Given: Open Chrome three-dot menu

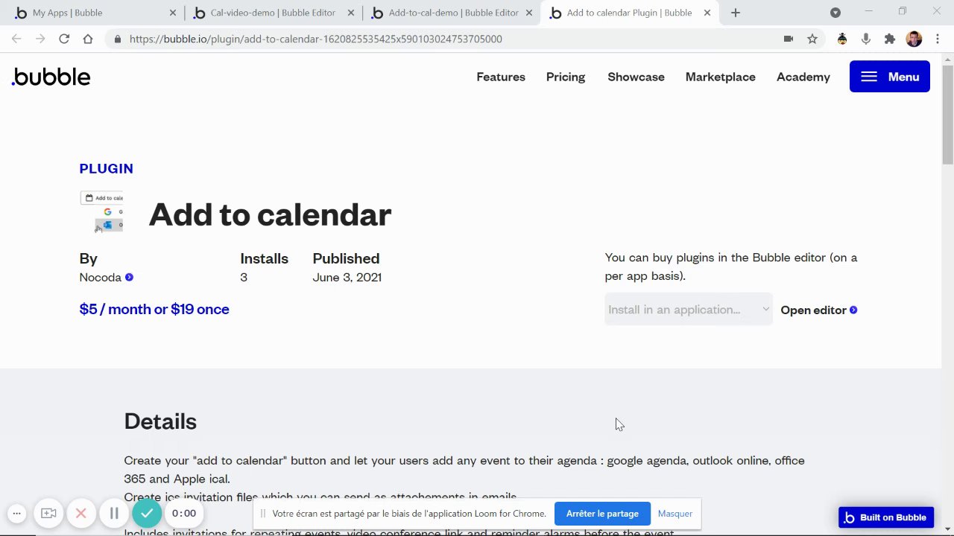Looking at the screenshot, I should (938, 39).
